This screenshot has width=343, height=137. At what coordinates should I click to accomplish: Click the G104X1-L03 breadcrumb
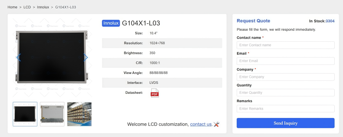coord(66,7)
